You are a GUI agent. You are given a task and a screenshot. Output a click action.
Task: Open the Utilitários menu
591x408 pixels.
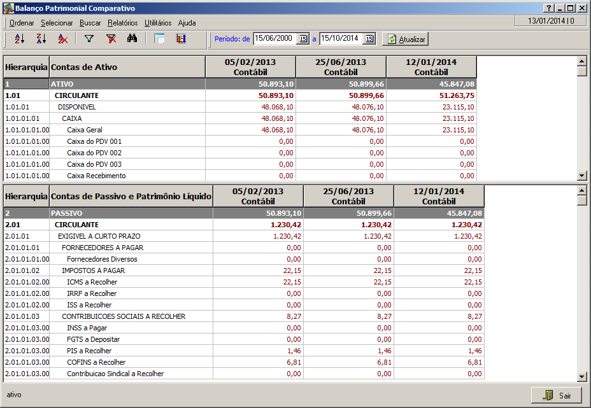tap(158, 23)
